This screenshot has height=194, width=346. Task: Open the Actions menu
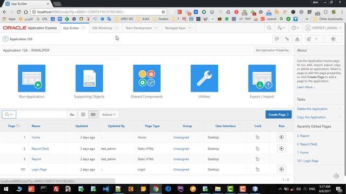[109, 114]
